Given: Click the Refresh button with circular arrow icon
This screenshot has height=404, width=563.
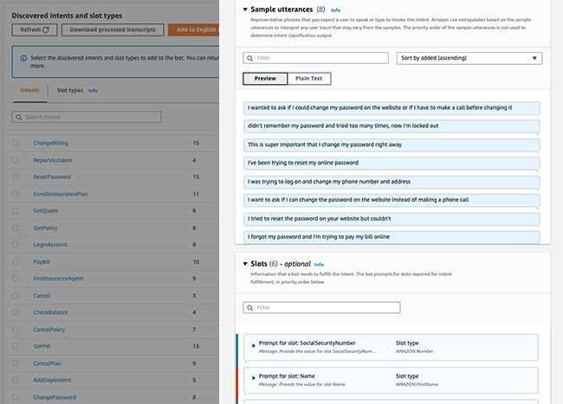Looking at the screenshot, I should 35,29.
